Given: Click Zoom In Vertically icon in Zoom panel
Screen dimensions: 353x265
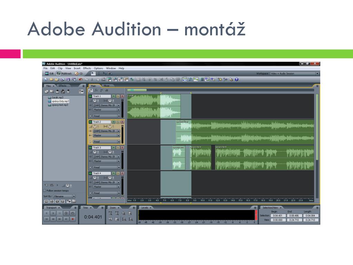Looking at the screenshot, I should pos(124,219).
